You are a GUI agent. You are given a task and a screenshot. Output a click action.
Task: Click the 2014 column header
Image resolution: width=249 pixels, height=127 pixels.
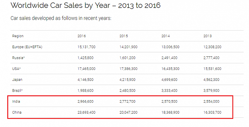coord(165,36)
